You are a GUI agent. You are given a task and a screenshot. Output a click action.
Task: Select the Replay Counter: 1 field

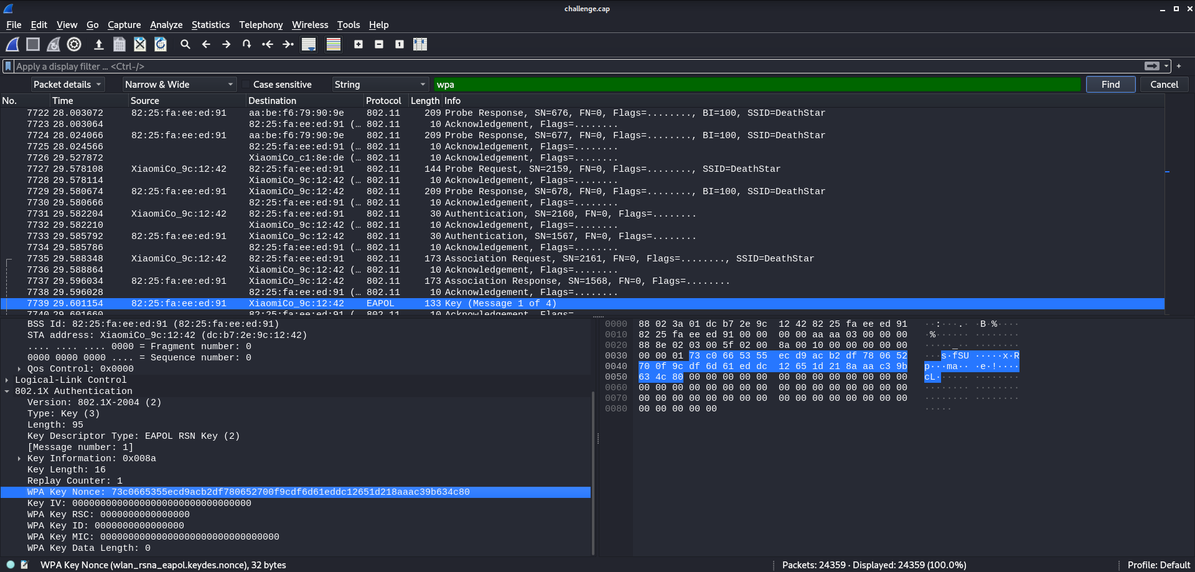296,481
